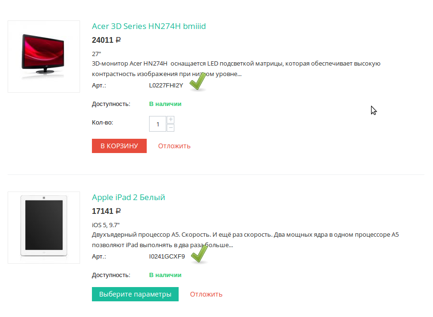Increase quantity with the plus stepper
Image resolution: width=433 pixels, height=317 pixels.
pos(171,119)
